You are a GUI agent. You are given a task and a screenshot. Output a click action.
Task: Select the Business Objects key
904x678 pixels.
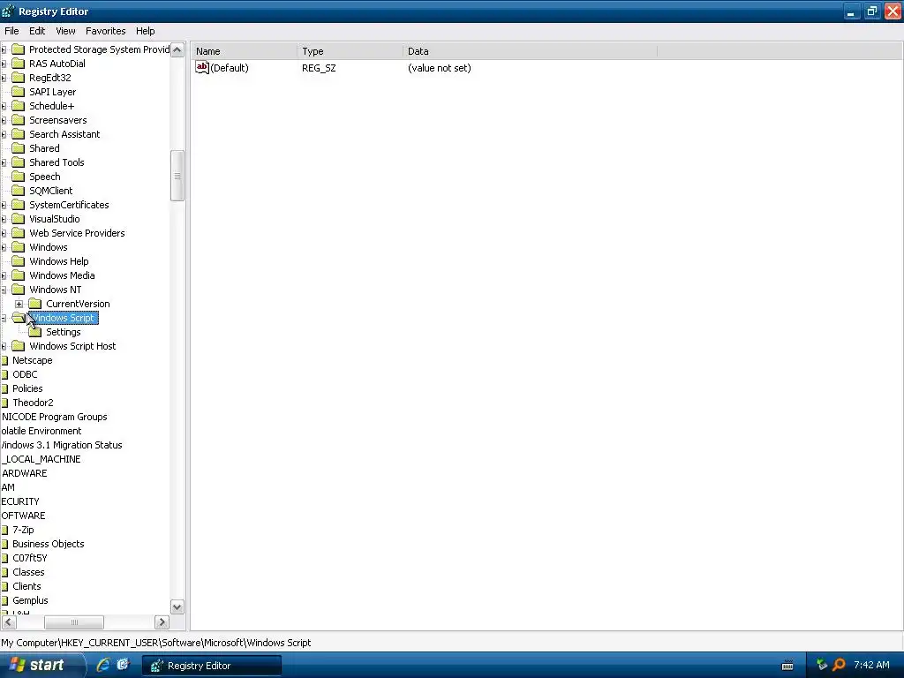[x=49, y=544]
